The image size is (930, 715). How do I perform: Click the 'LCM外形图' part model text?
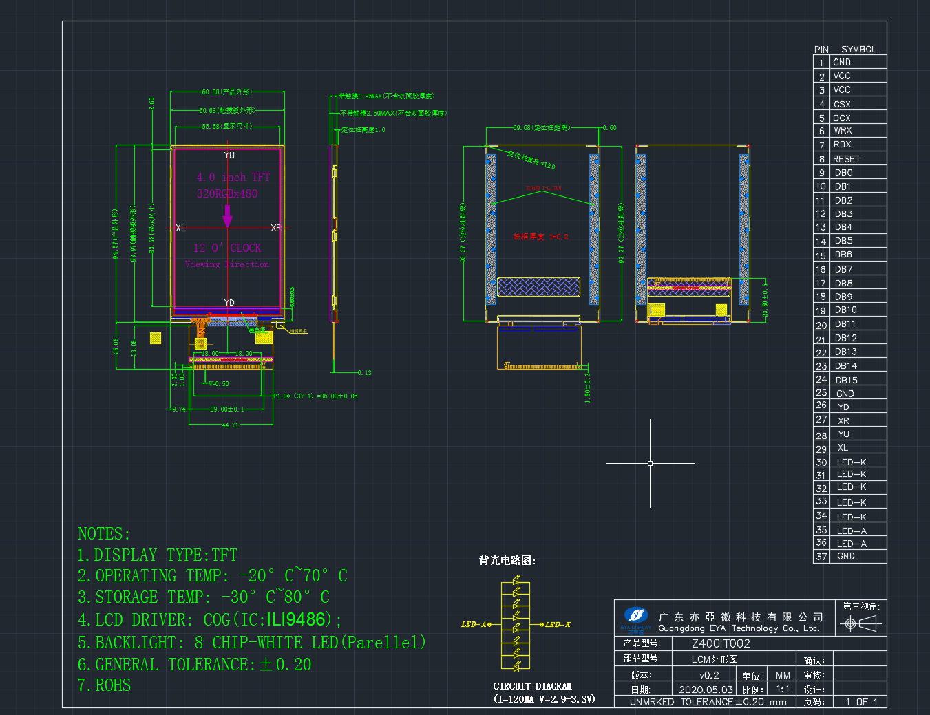[x=715, y=659]
